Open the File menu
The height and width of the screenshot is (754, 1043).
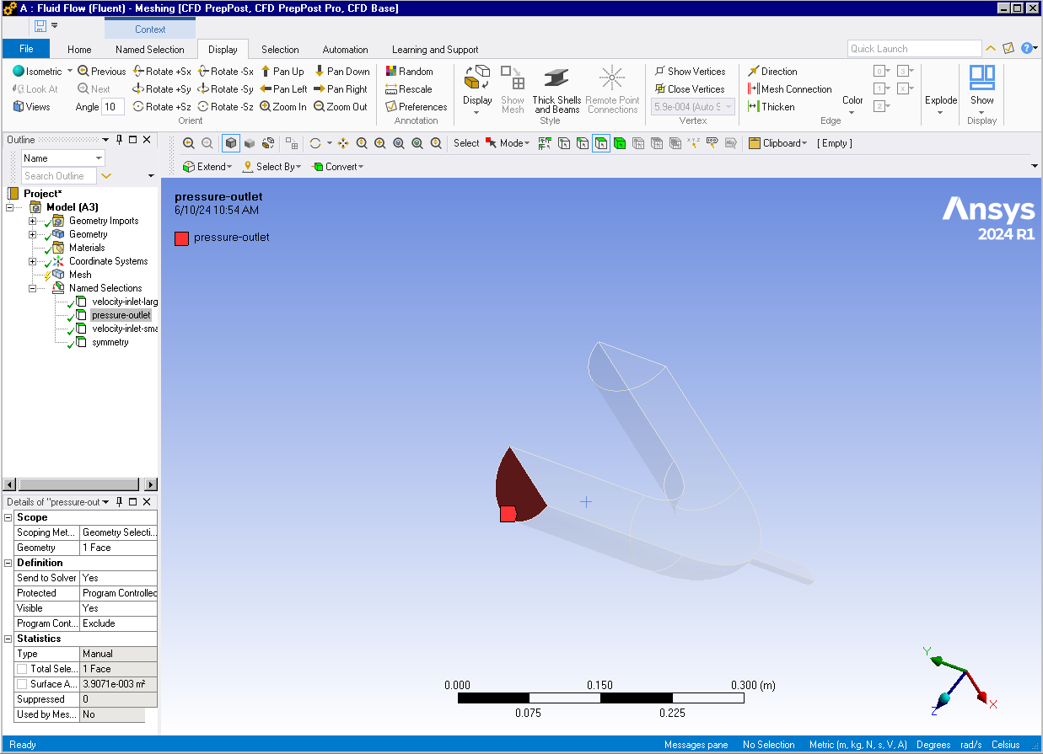click(26, 49)
